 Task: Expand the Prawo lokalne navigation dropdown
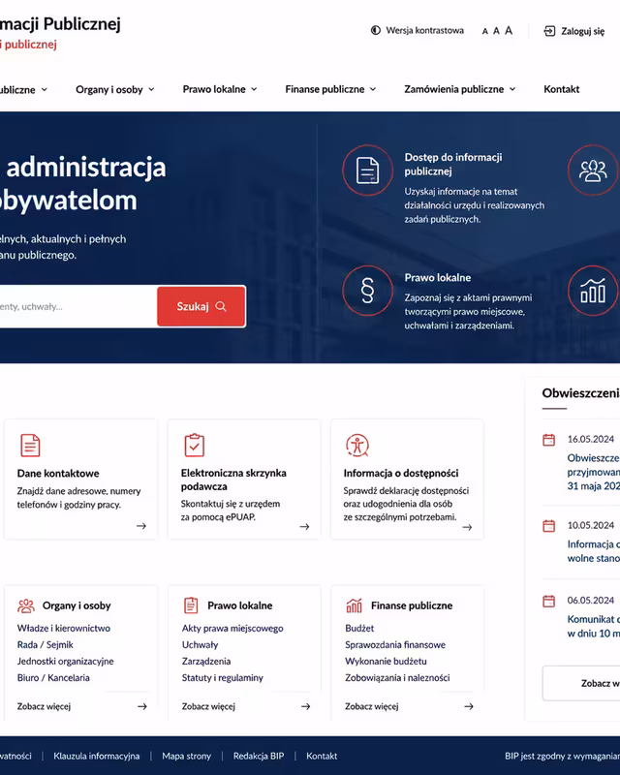[220, 89]
